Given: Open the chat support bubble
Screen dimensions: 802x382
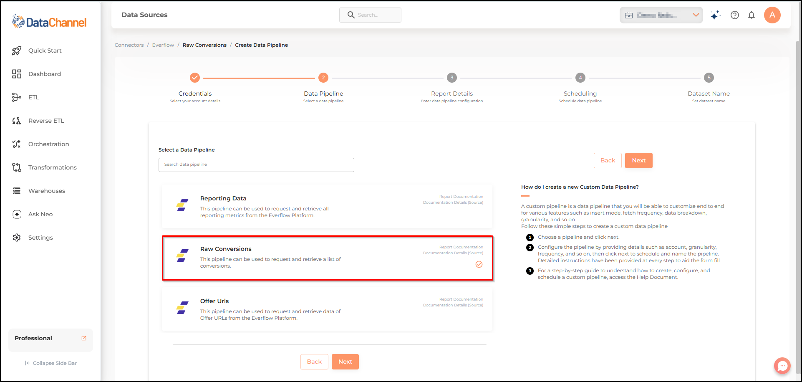Looking at the screenshot, I should point(782,366).
